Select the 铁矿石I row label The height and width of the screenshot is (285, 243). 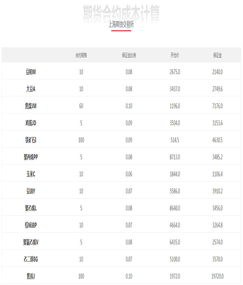31,140
